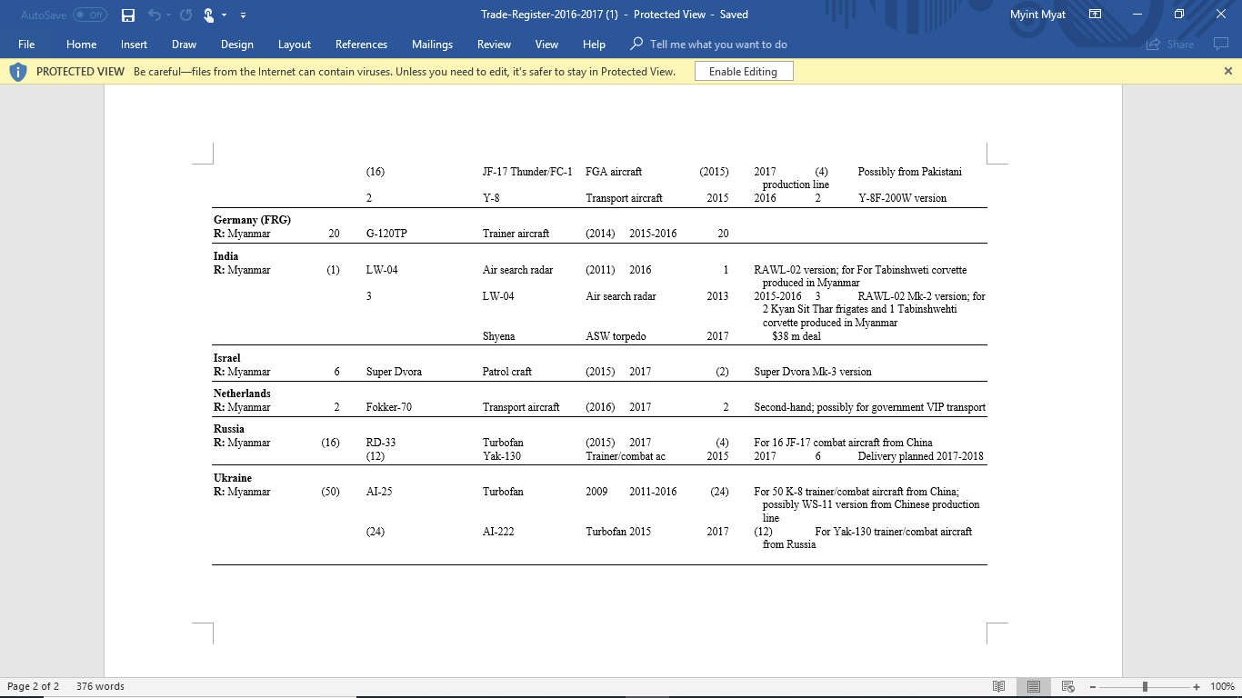
Task: Open the Undo history dropdown arrow
Action: coord(168,15)
